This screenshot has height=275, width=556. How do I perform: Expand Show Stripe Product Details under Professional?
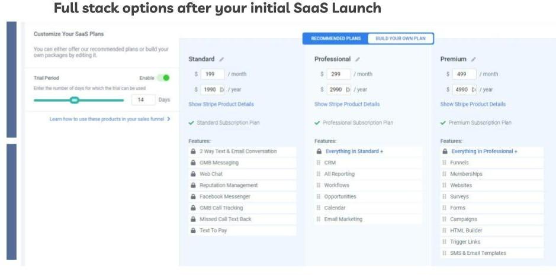click(347, 104)
